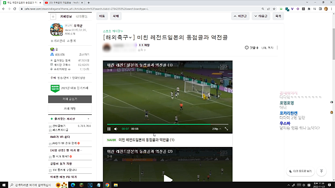Close the Naver cafe browser tab
Image resolution: width=335 pixels, height=188 pixels.
point(40,3)
